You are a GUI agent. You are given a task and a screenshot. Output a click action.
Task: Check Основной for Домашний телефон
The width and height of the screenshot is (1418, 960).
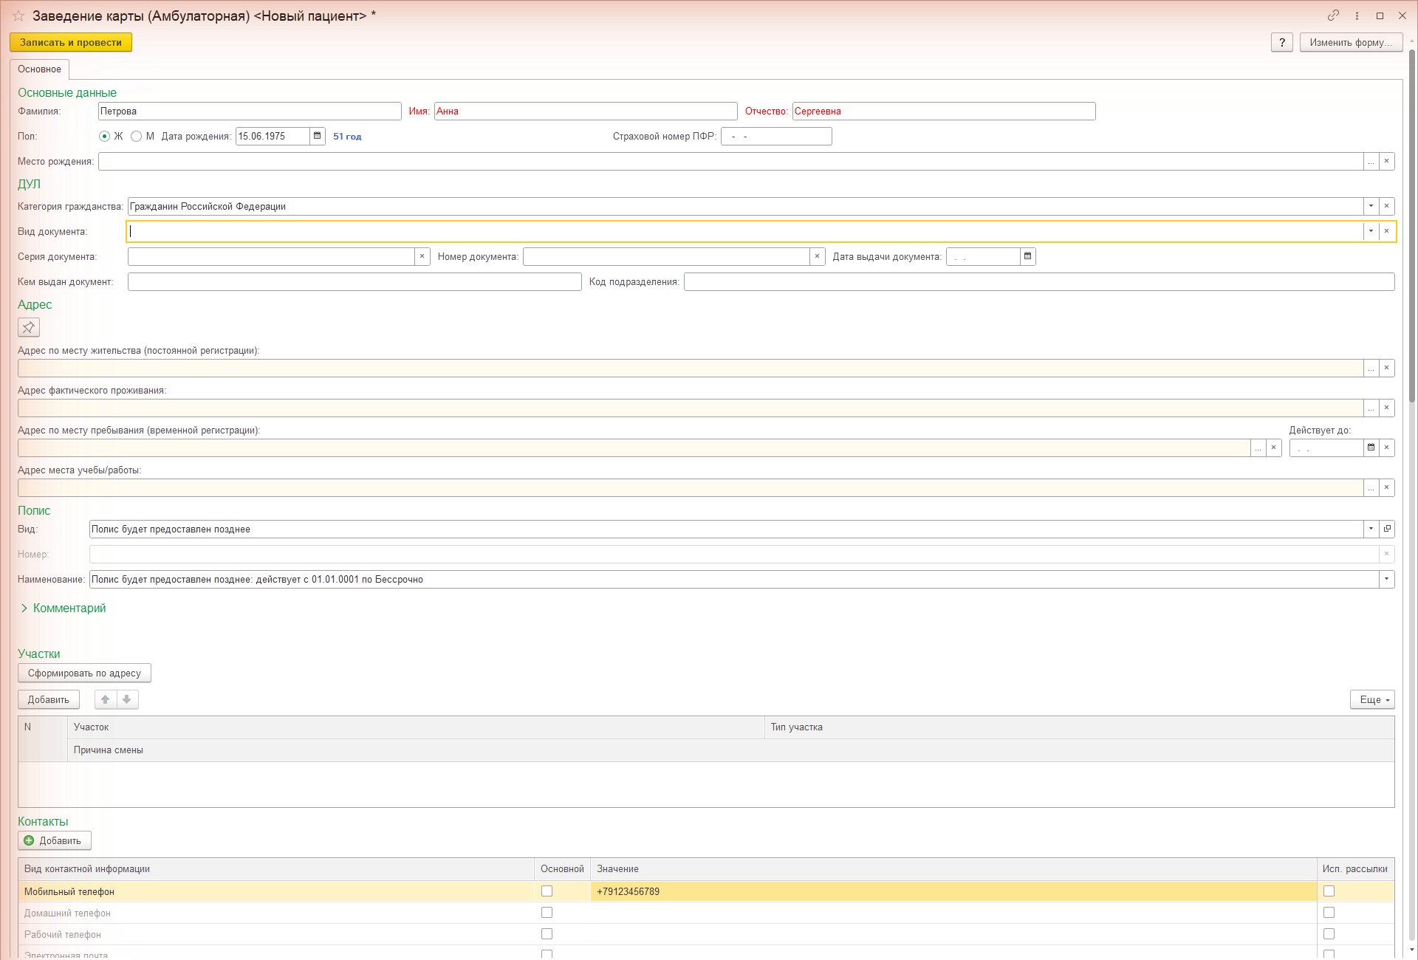[x=547, y=913]
